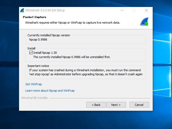The image size is (172, 129).
Task: Click the text about uninstalling Npcap 0.9986 first
Action: tap(72, 57)
